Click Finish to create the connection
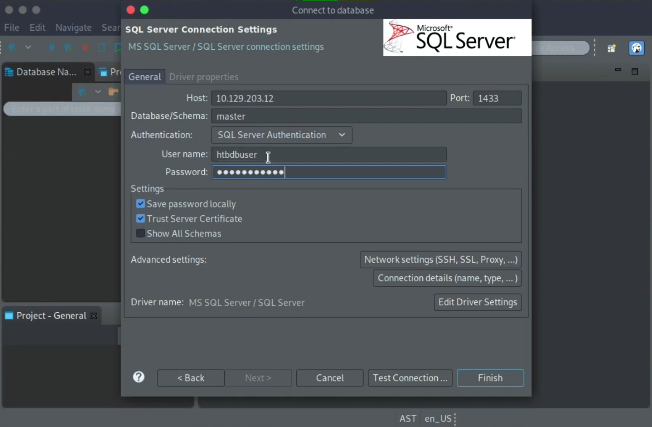This screenshot has height=427, width=652. point(490,378)
